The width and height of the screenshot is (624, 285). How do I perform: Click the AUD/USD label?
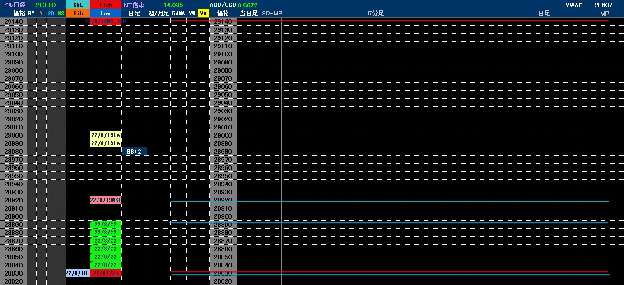[x=223, y=5]
